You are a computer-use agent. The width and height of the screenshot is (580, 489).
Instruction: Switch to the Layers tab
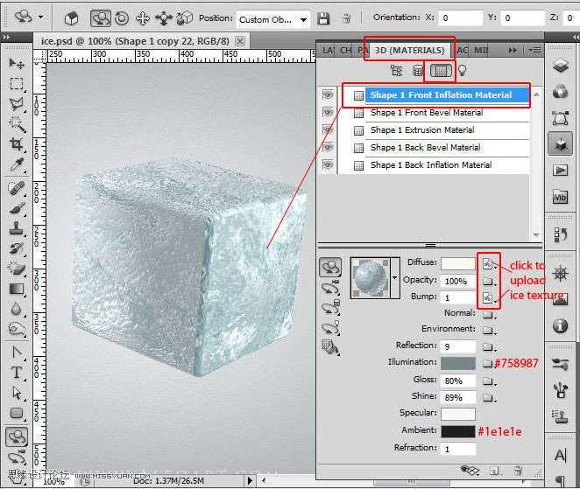pyautogui.click(x=328, y=50)
